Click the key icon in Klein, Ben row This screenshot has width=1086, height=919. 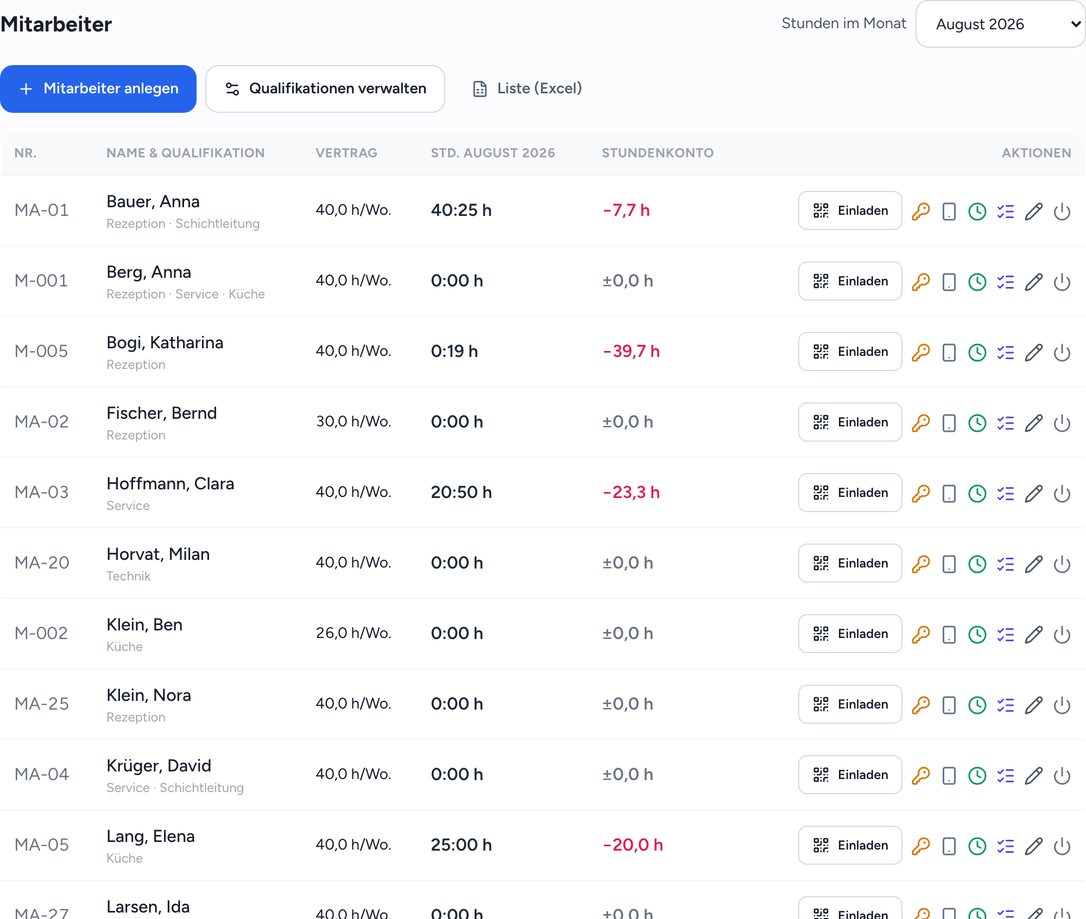point(920,634)
